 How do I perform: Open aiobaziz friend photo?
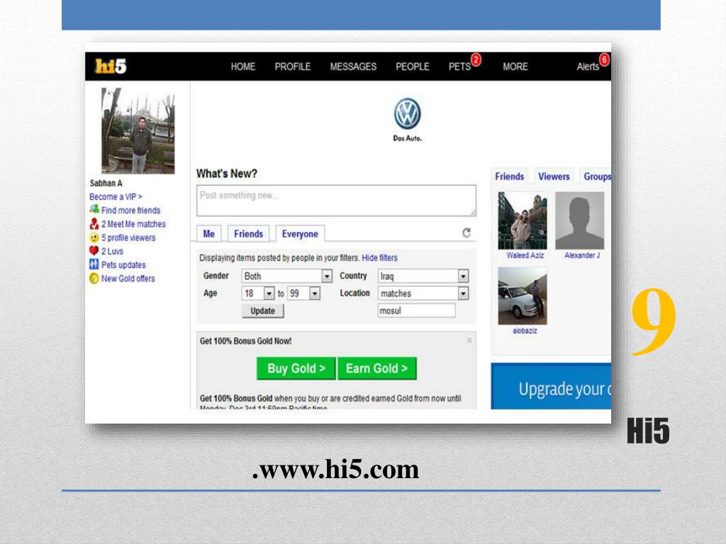coord(523,296)
